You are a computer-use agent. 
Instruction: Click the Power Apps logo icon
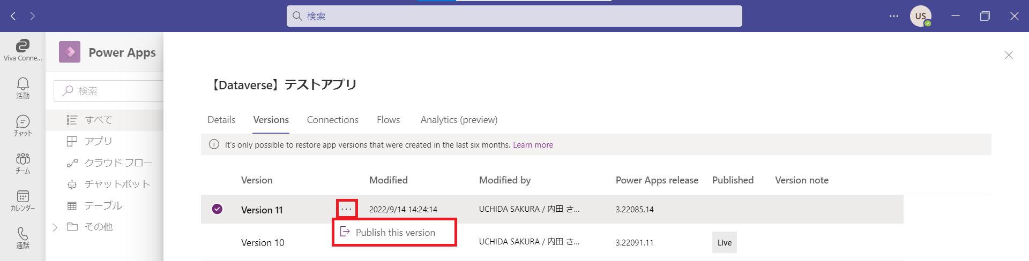pyautogui.click(x=70, y=52)
